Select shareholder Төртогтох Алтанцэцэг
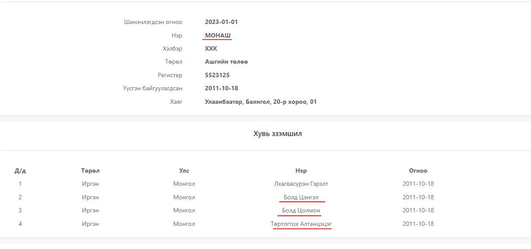 point(301,224)
